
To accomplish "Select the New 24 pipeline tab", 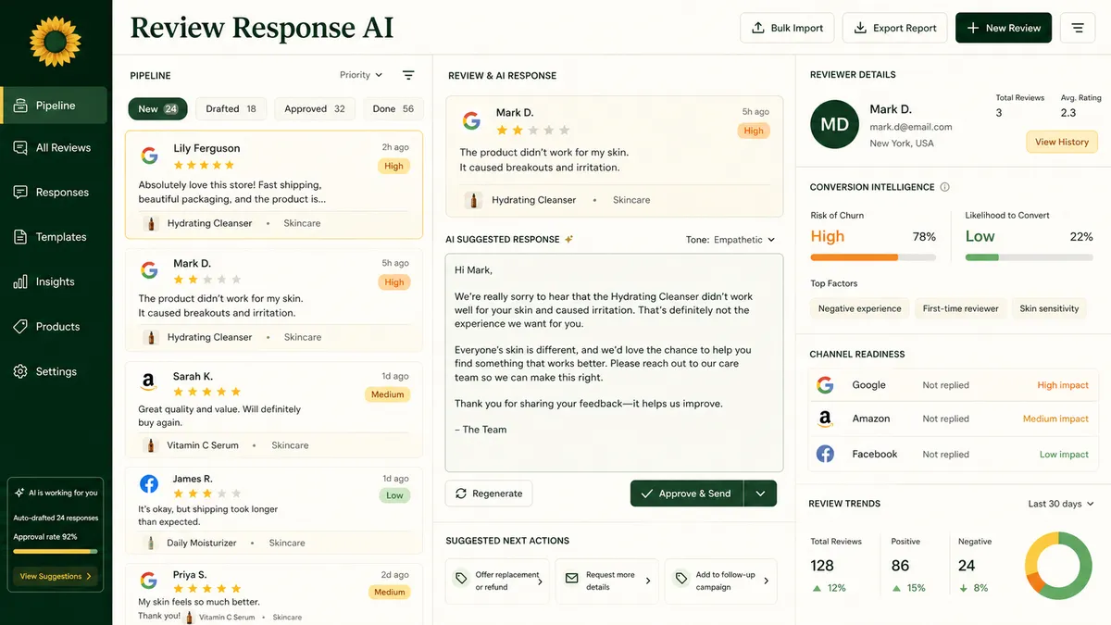I will [x=157, y=109].
